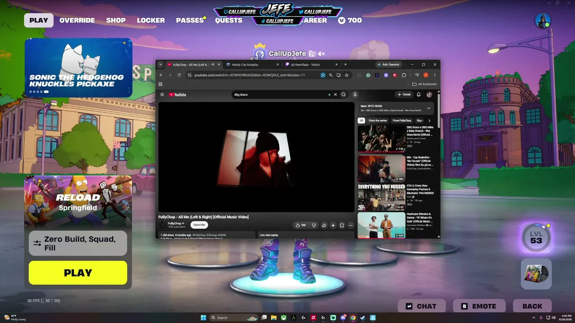Focus the YouTube search field 'dbg draco'
This screenshot has width=575, height=323.
click(x=281, y=95)
